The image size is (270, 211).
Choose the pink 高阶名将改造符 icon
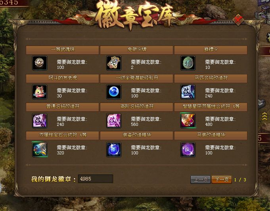114,121
